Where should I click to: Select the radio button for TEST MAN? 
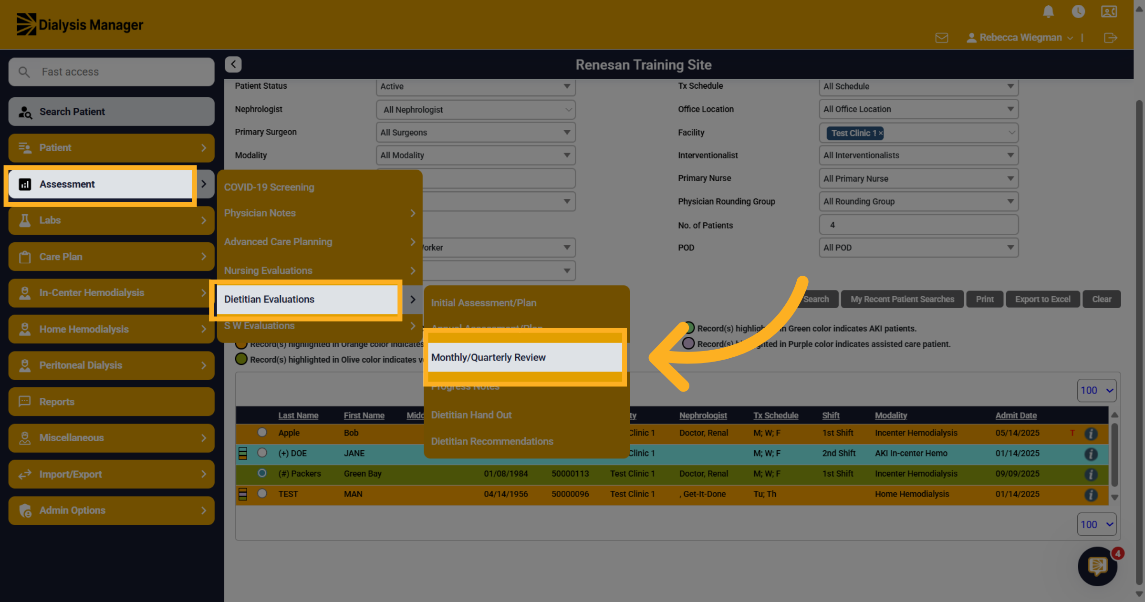point(262,493)
